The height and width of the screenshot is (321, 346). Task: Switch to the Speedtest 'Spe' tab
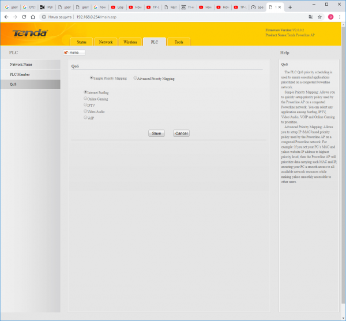coord(258,8)
